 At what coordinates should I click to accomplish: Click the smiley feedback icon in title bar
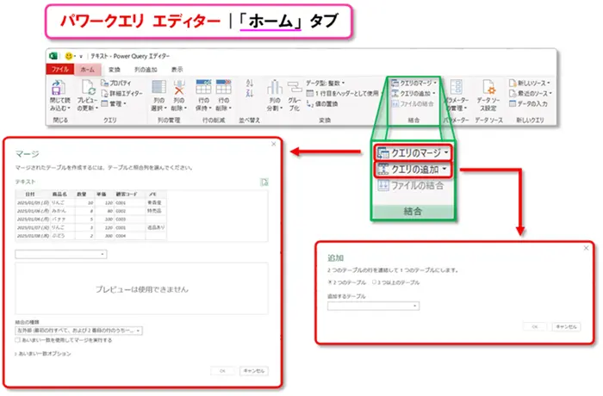tap(69, 56)
